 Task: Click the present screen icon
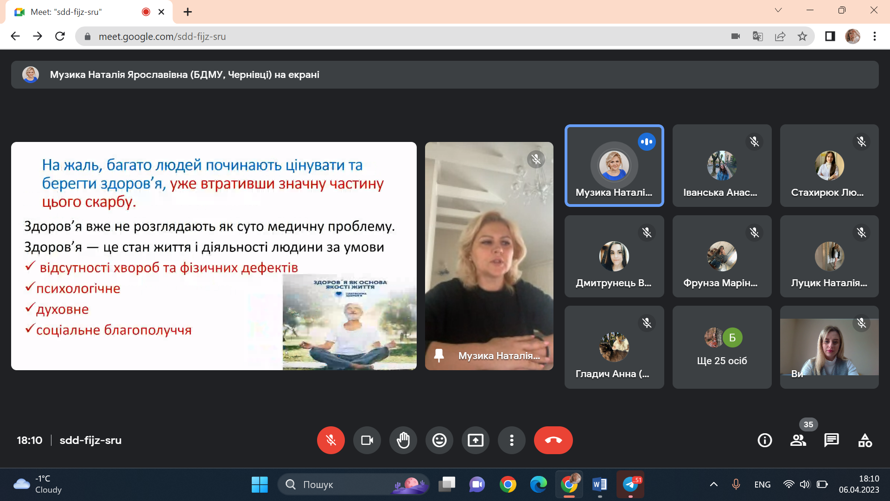tap(475, 440)
